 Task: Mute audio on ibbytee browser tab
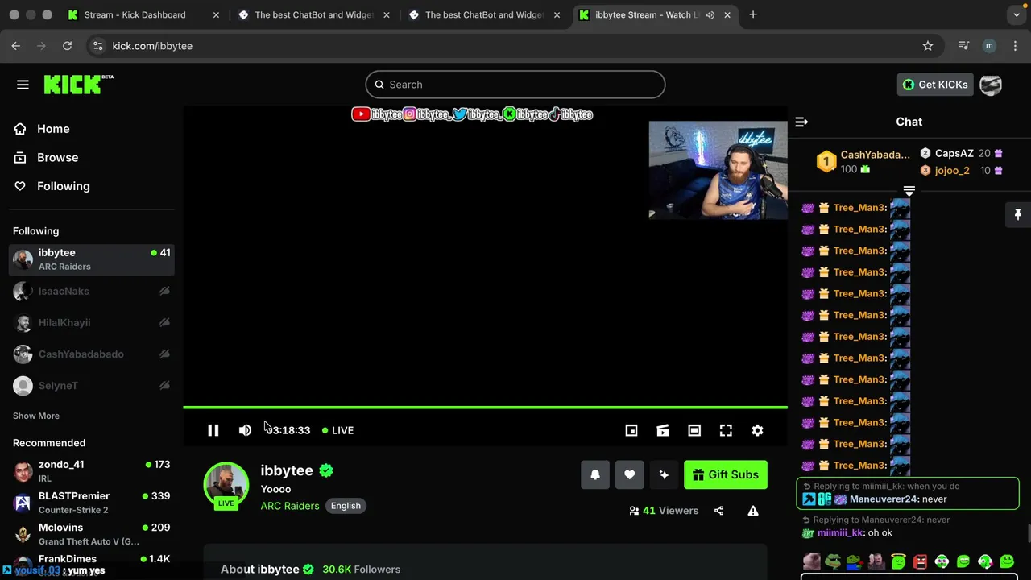pos(710,14)
